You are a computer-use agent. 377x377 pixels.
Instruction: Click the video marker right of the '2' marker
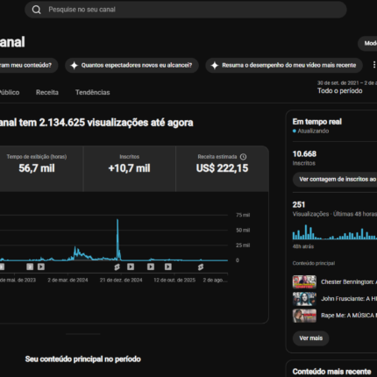[x=41, y=267]
